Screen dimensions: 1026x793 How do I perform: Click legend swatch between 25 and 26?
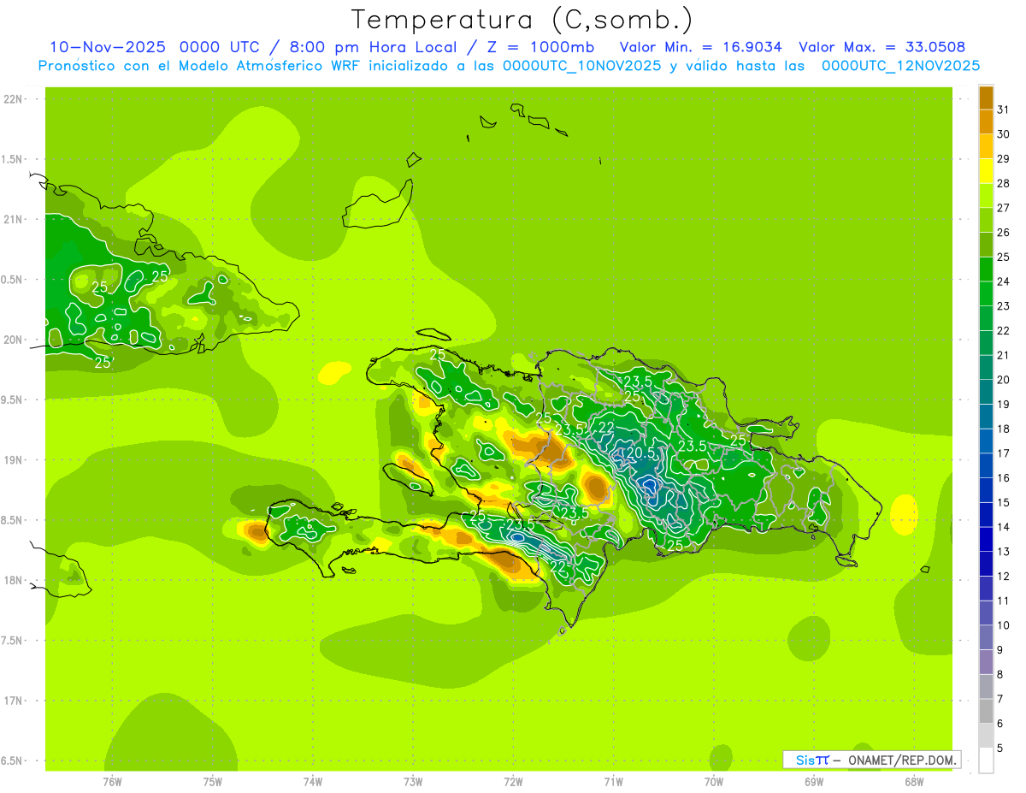[986, 245]
